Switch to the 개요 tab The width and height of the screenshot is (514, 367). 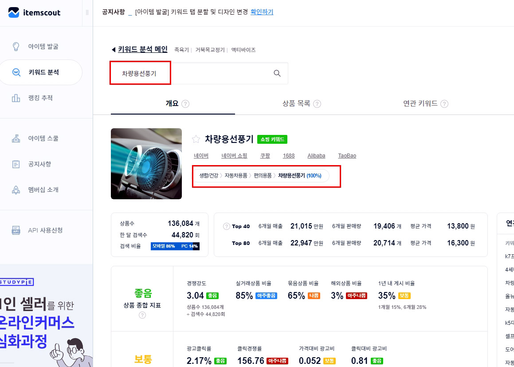pos(173,104)
